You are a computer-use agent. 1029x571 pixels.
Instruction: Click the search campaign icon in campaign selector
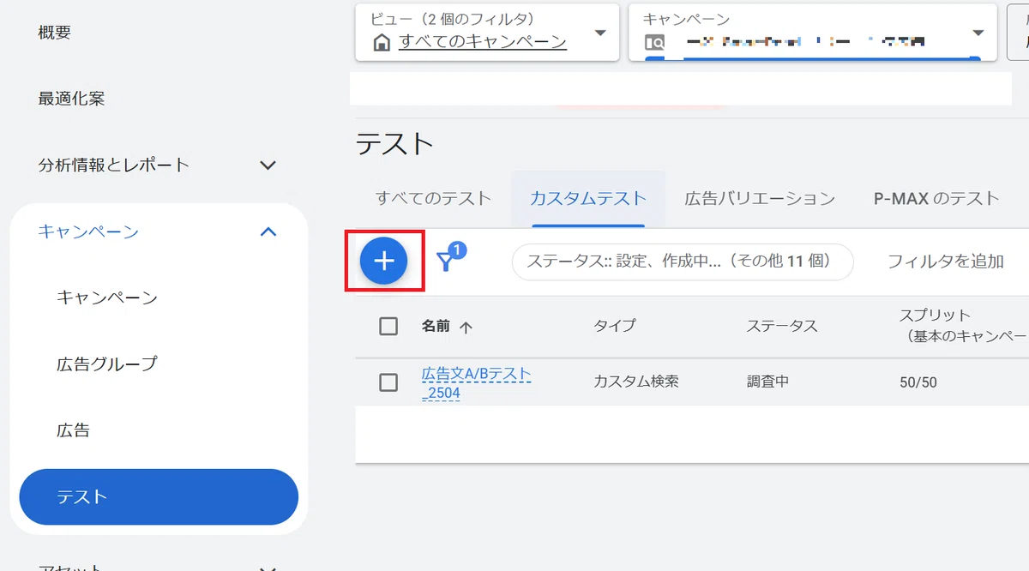(x=654, y=42)
